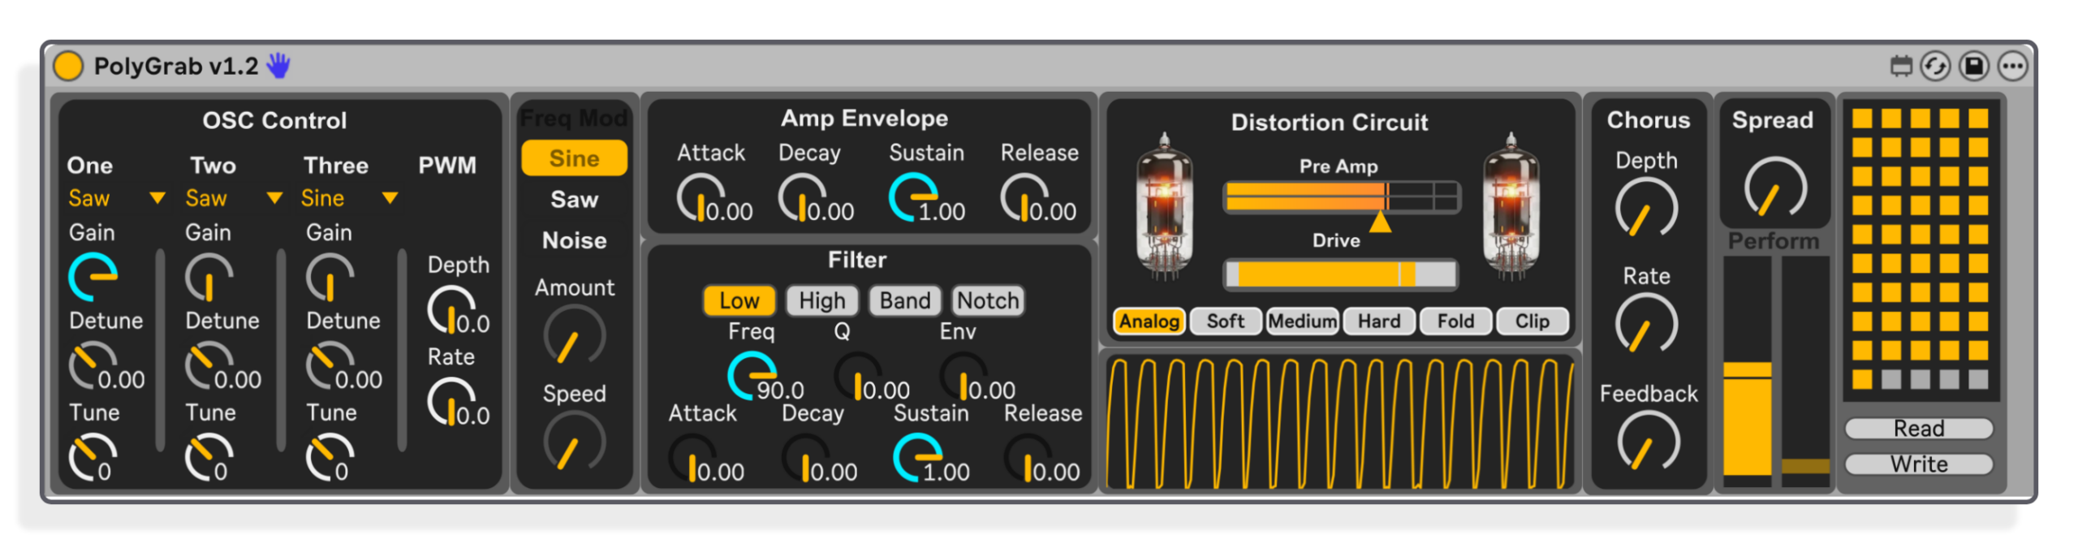Click the Filter envelope Decay knob
This screenshot has width=2078, height=544.
[806, 459]
